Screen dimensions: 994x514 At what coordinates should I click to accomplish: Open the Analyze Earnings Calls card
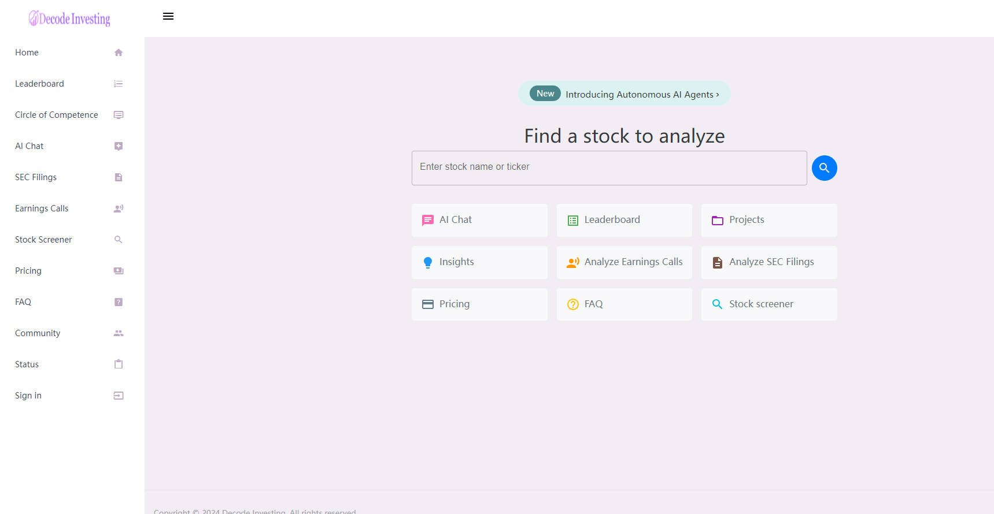(x=625, y=262)
